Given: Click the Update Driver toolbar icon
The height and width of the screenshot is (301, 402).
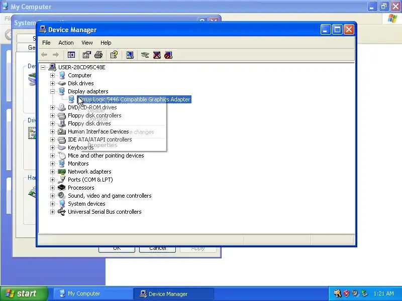Looking at the screenshot, I should click(145, 55).
